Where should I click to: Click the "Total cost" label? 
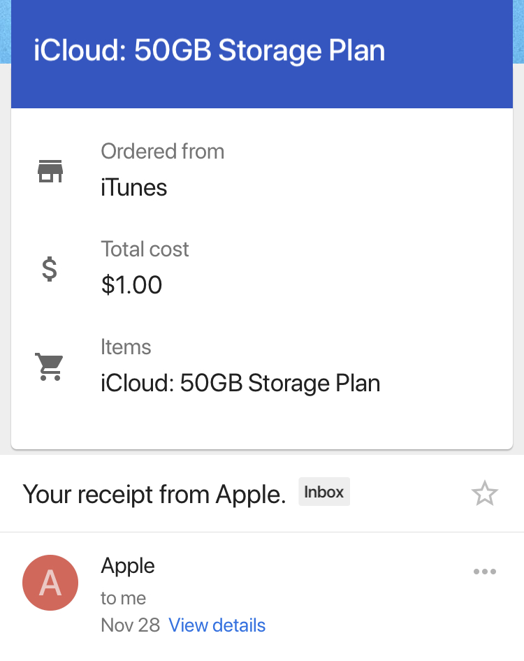pos(145,249)
